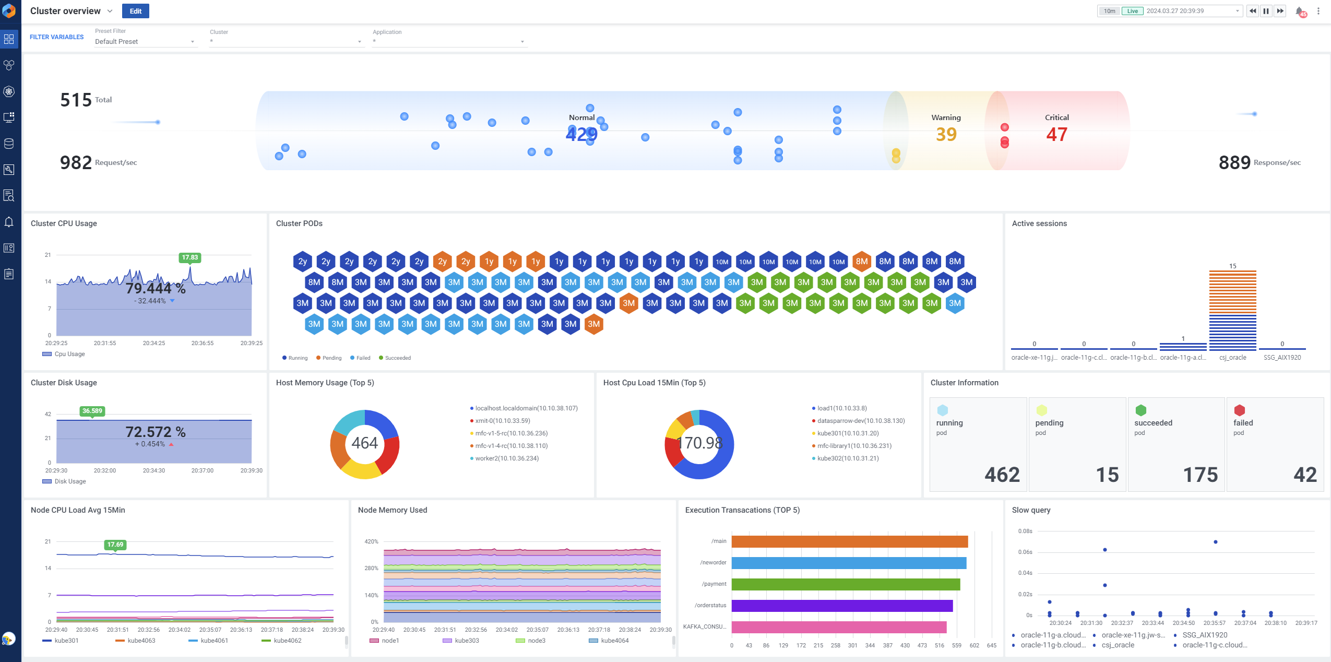Open the infrastructure monitor sidebar icon
Viewport: 1331px width, 662px height.
(x=9, y=117)
